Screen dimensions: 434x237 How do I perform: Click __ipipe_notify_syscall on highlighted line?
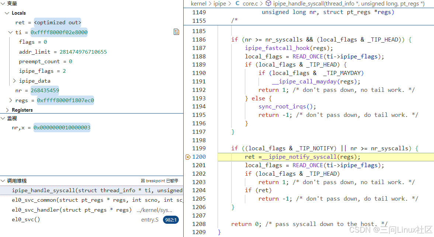[x=299, y=157]
